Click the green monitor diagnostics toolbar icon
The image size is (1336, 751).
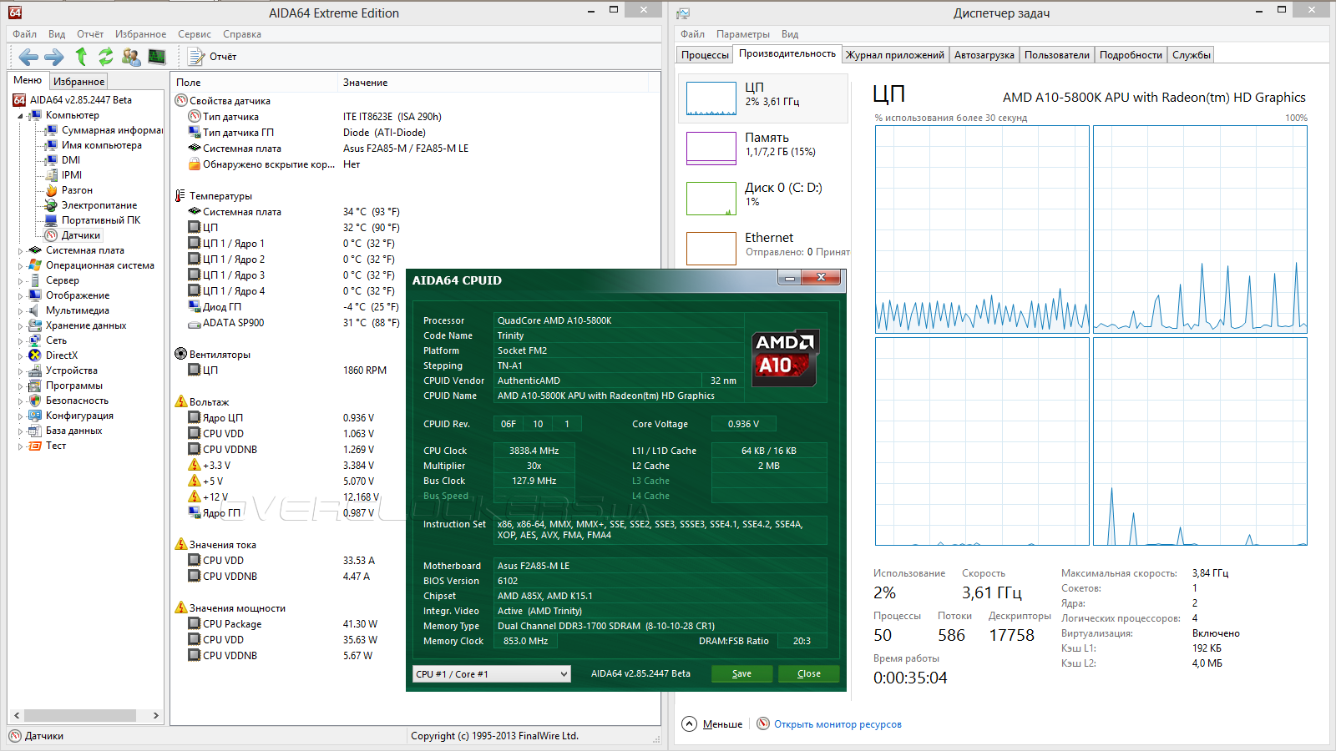157,57
